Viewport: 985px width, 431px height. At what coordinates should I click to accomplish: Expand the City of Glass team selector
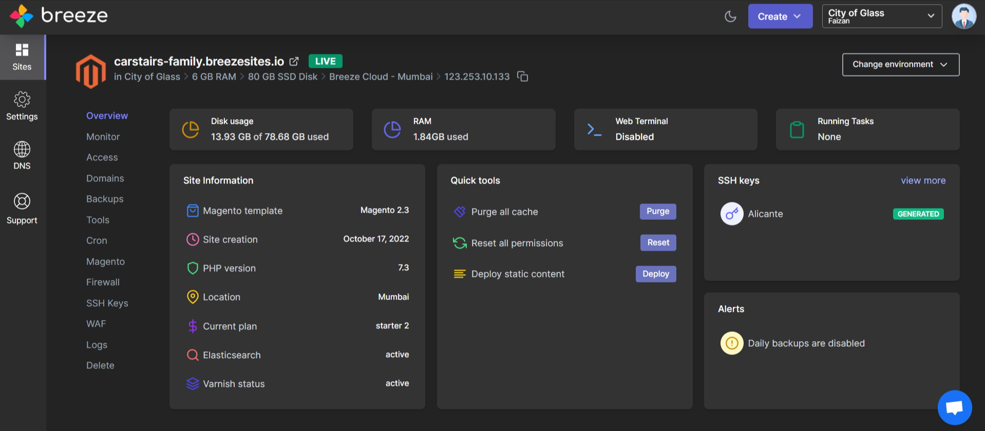point(882,16)
